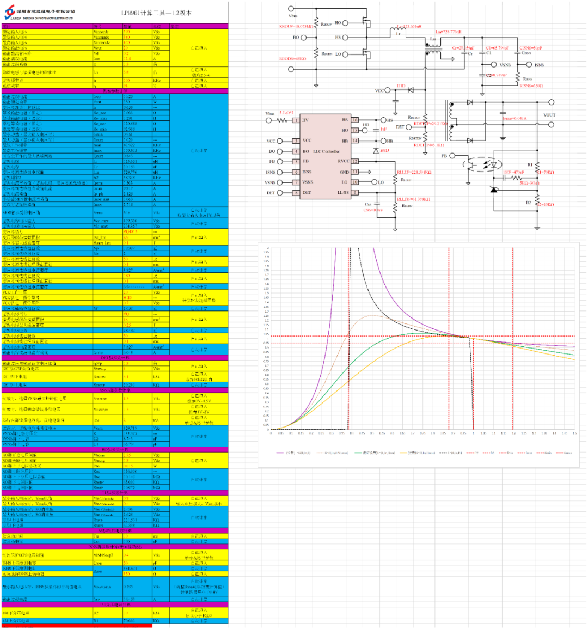The height and width of the screenshot is (629, 588).
Task: Click the RBODN=65KΩ annotation
Action: [293, 59]
